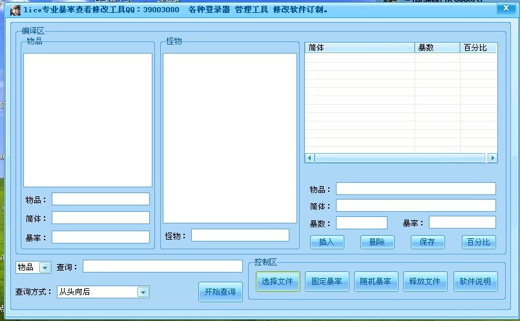Screen dimensions: 520x321
Task: Click the 百分比 button below the fields
Action: [x=479, y=242]
